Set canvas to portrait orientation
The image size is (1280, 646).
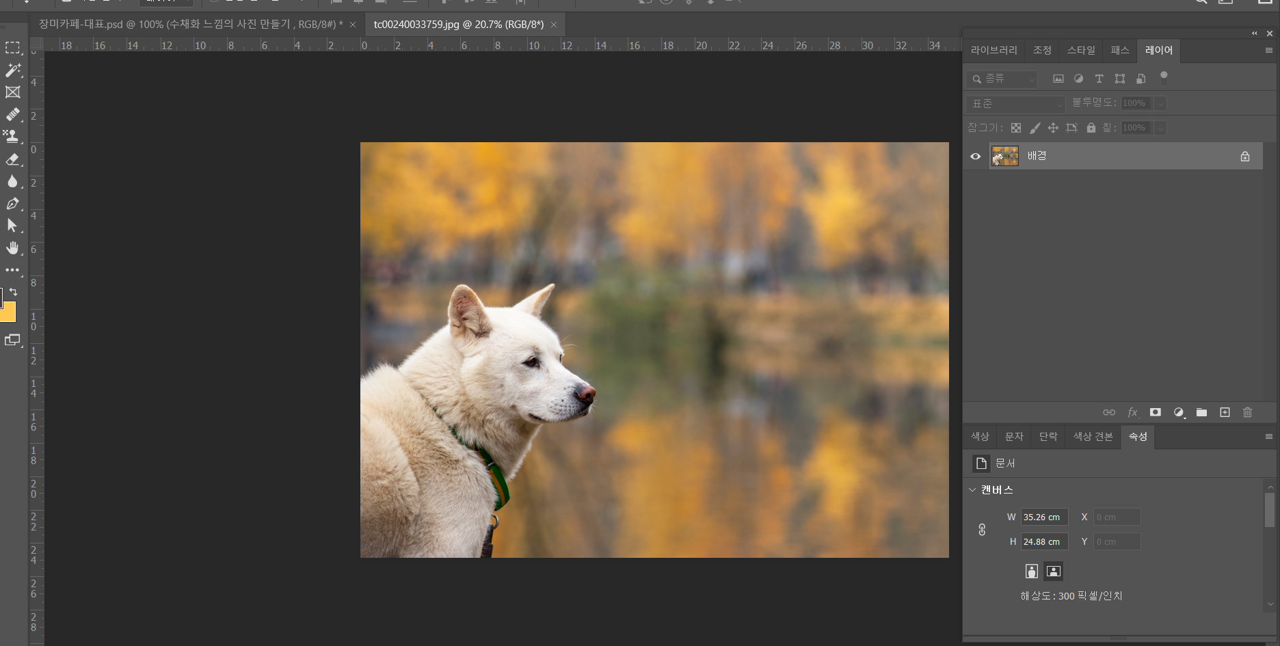tap(1032, 571)
